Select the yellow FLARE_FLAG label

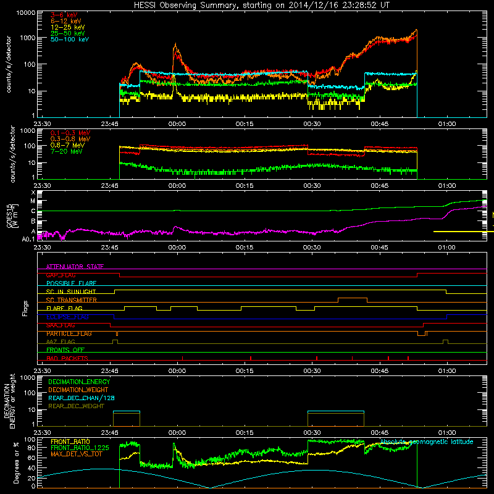click(x=64, y=308)
